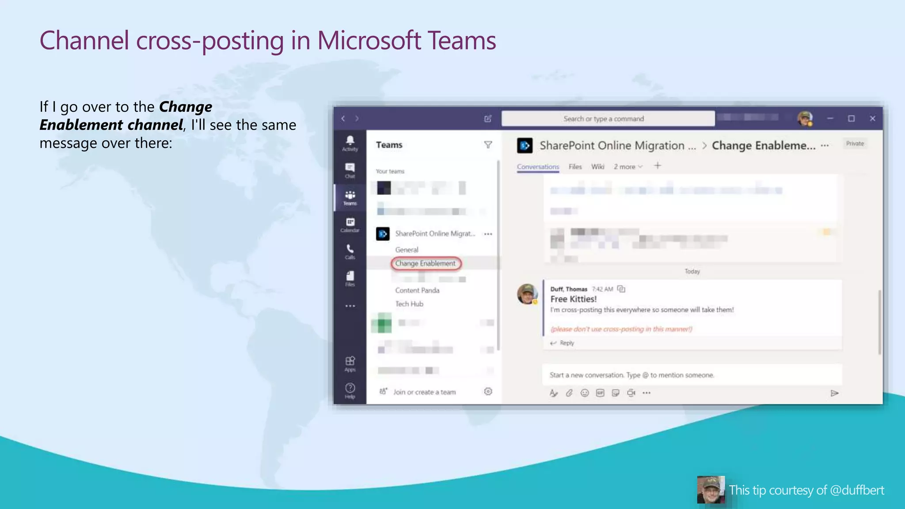Select the Content Panda channel
The height and width of the screenshot is (509, 905).
point(417,290)
